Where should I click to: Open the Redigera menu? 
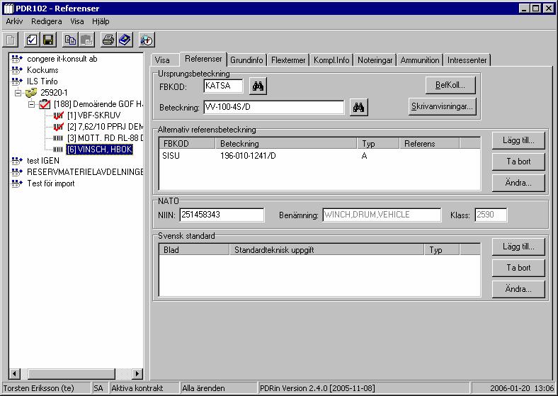46,21
